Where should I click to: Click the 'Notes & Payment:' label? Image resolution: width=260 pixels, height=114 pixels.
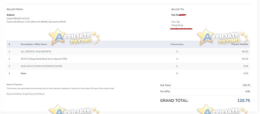coord(15,85)
